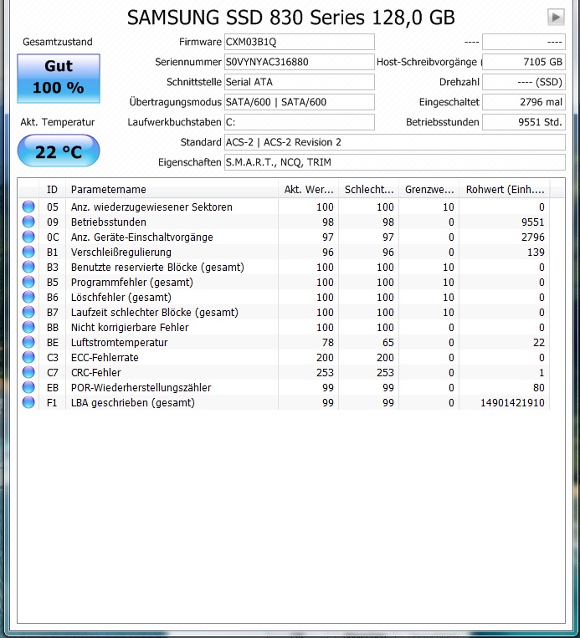Select row Programmfehler (gesamt)
The image size is (580, 638).
(x=284, y=282)
